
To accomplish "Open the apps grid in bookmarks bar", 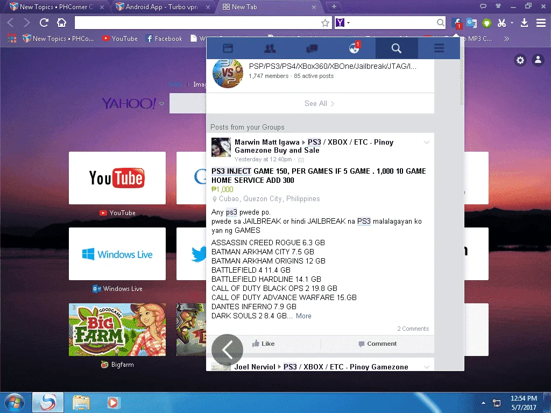I will 12,38.
